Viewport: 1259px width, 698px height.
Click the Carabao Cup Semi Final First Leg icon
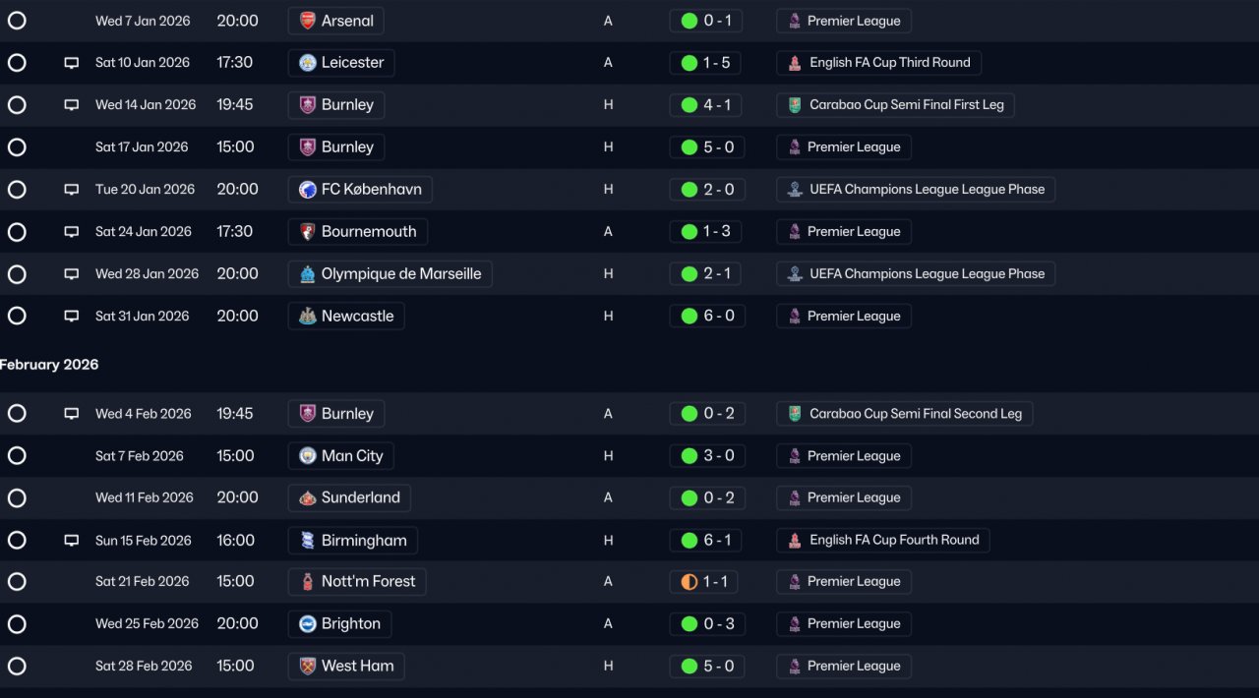point(794,105)
